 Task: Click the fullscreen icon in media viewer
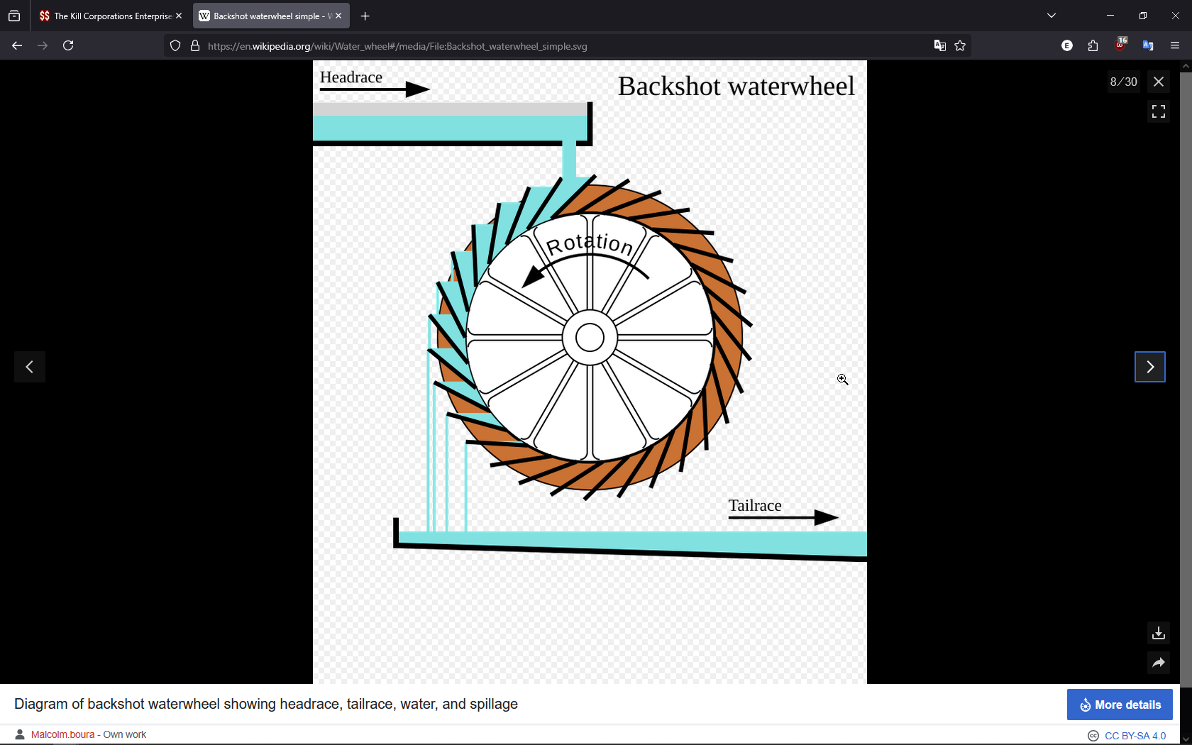click(x=1158, y=111)
